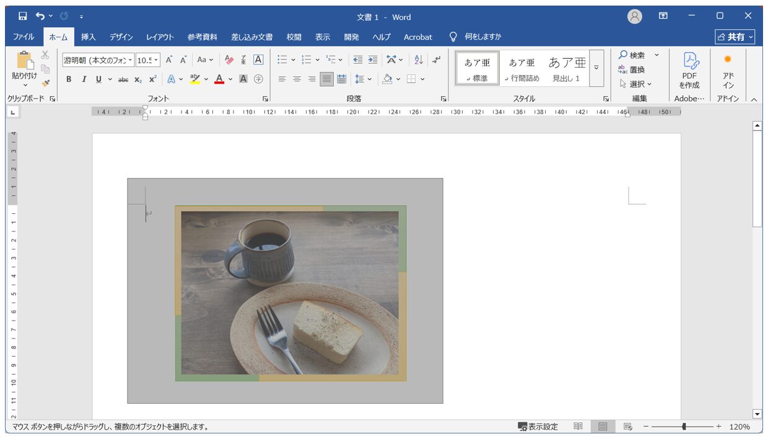This screenshot has height=439, width=768.
Task: Open the font size dropdown
Action: tap(155, 60)
